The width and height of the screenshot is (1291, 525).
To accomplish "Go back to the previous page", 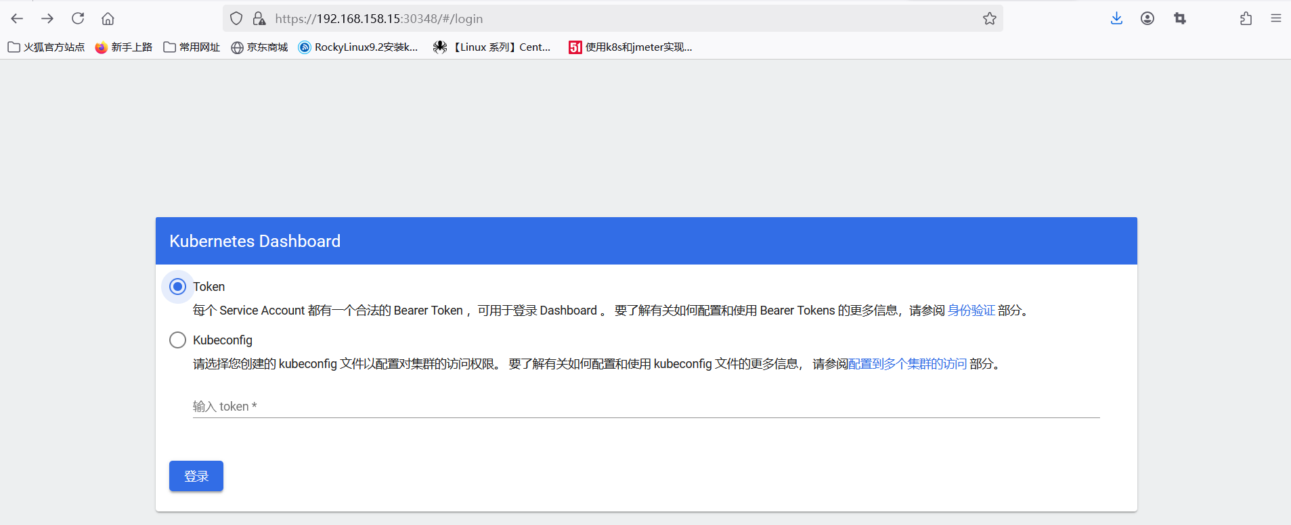I will [x=17, y=18].
